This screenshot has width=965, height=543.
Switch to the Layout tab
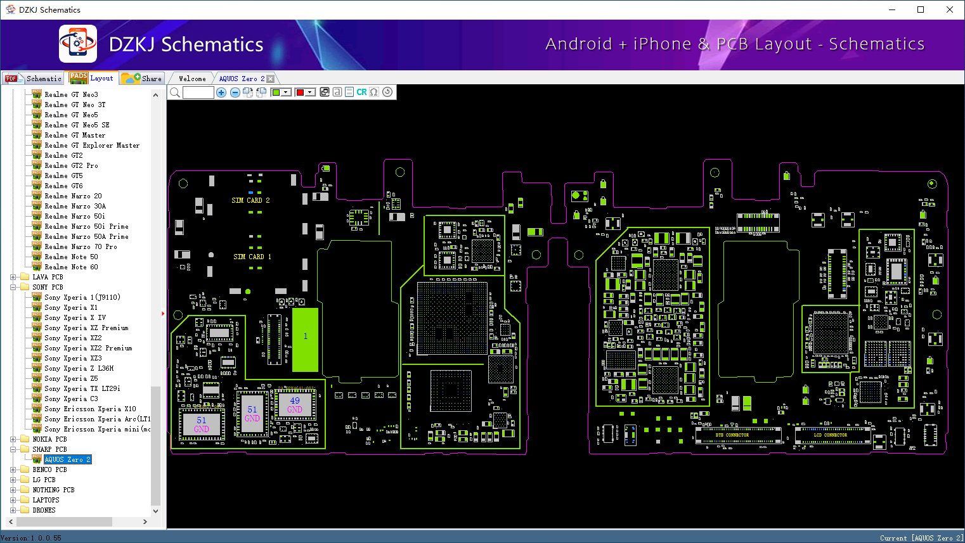point(92,78)
